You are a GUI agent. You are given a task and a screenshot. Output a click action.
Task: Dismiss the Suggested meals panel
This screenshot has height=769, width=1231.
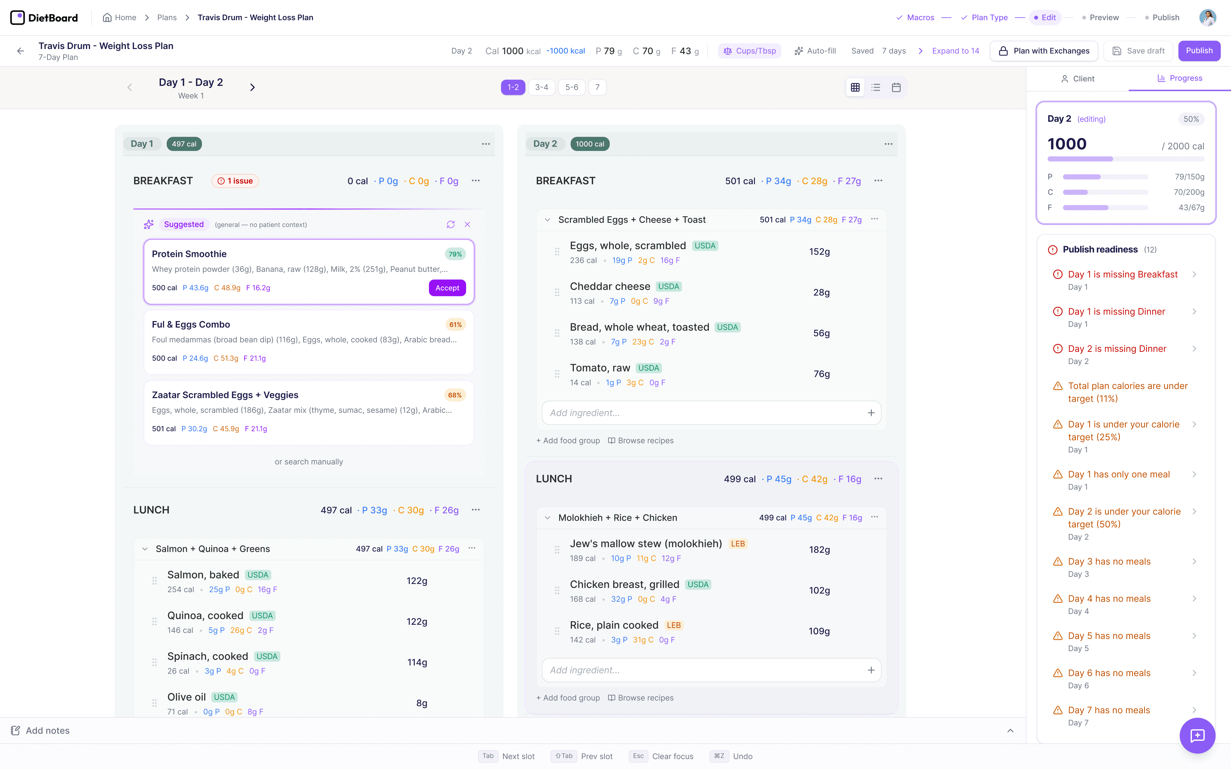pos(467,224)
